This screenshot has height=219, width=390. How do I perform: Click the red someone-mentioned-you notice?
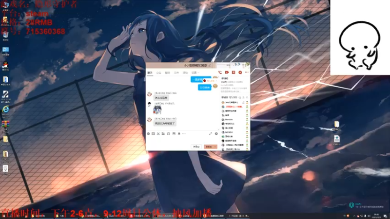coord(209,81)
